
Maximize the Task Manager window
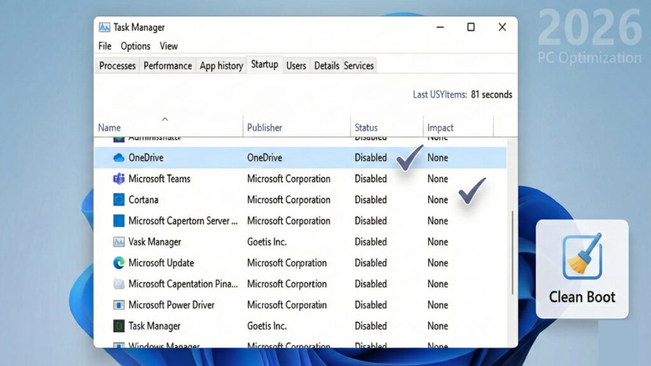470,27
